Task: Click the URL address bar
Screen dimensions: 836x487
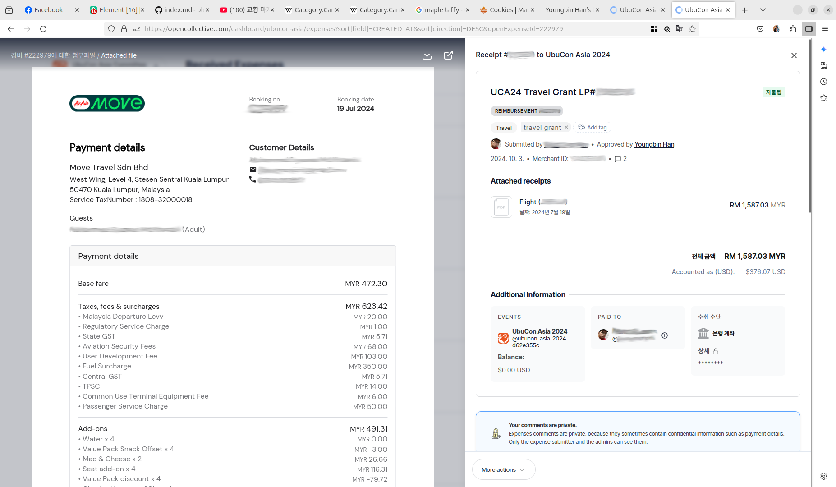Action: (352, 29)
